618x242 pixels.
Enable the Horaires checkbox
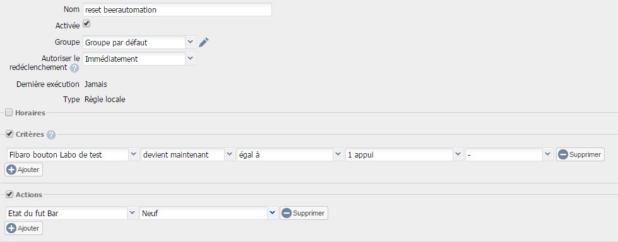click(9, 113)
